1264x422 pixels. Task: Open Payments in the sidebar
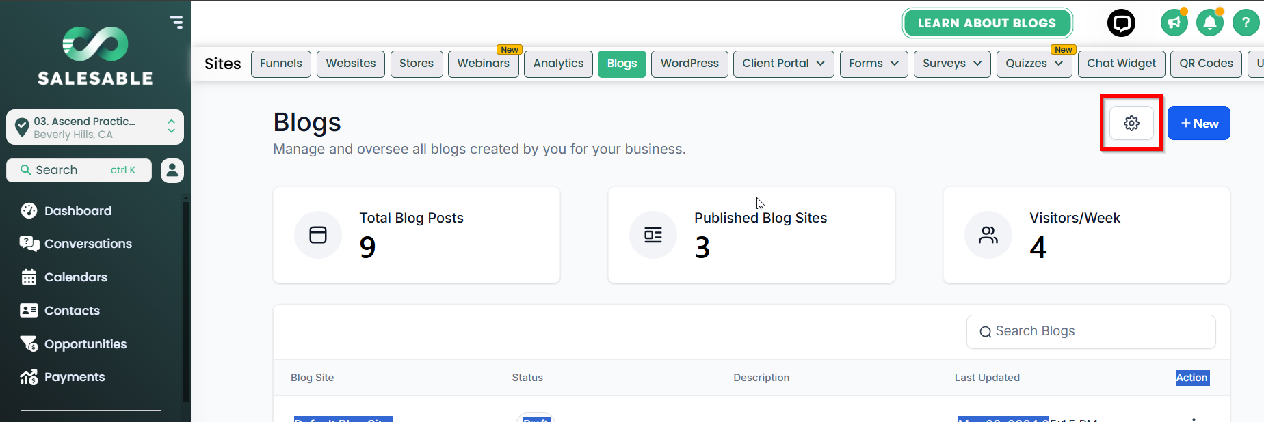pos(75,377)
